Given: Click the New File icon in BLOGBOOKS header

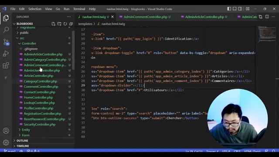Looking at the screenshot, I should tap(53, 24).
